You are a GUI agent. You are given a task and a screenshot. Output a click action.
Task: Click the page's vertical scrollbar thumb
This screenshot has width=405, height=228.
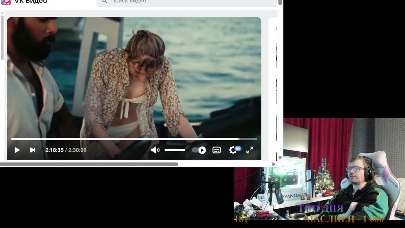tap(280, 2)
